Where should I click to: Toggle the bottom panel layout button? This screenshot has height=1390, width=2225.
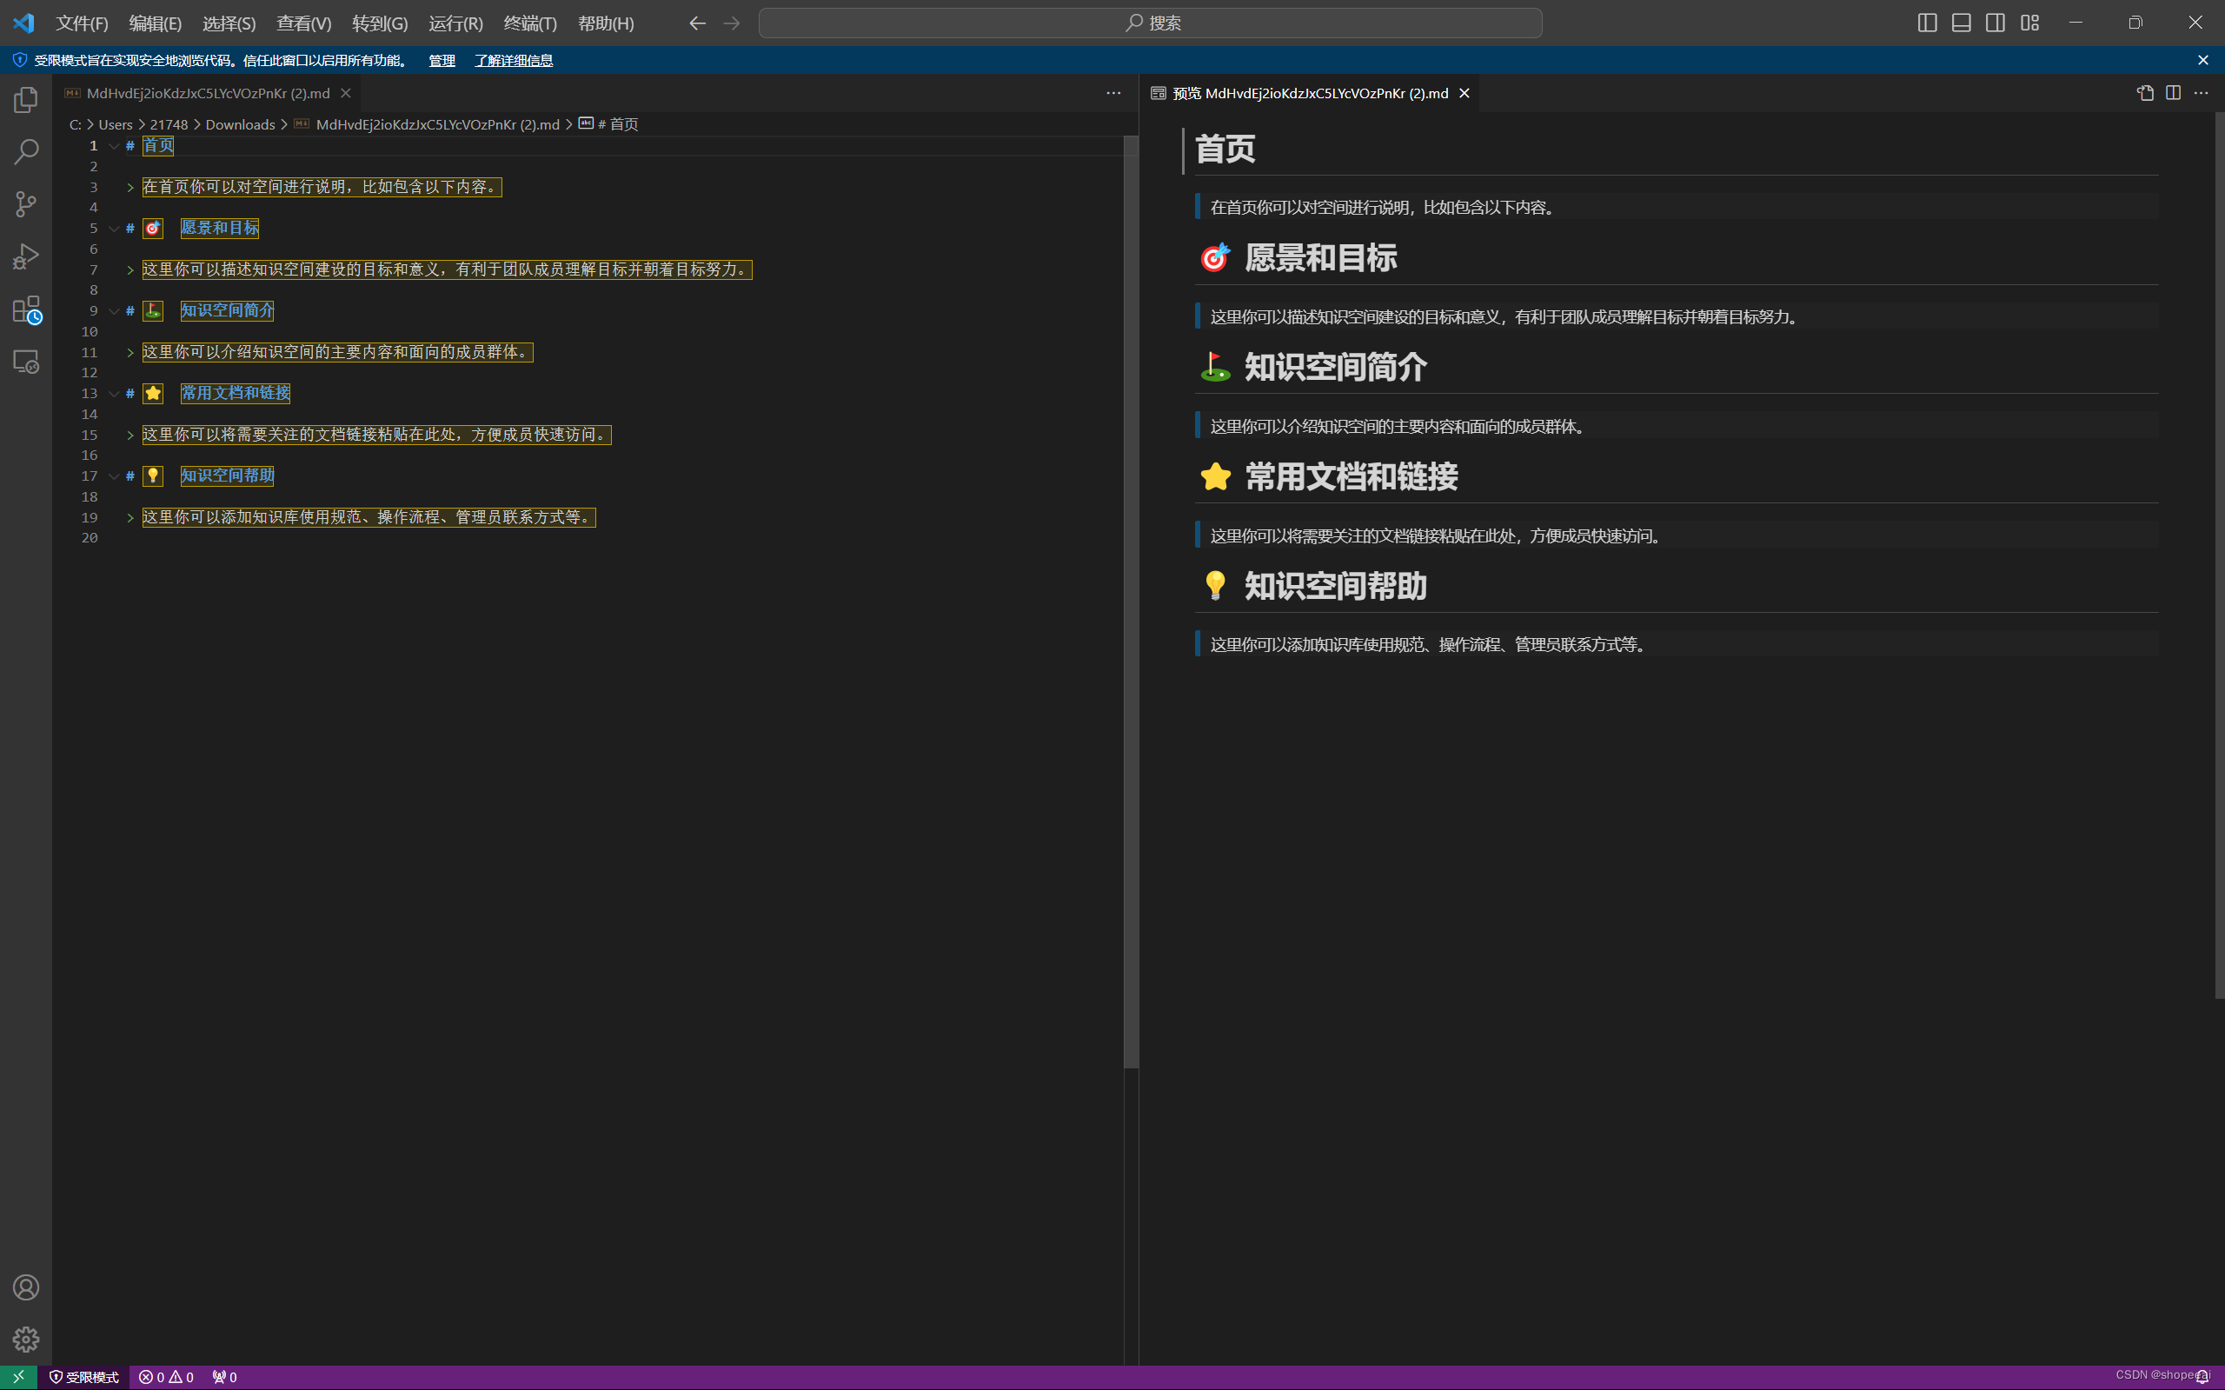(x=1962, y=23)
